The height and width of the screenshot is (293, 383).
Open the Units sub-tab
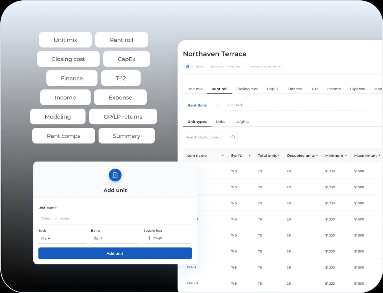[220, 122]
